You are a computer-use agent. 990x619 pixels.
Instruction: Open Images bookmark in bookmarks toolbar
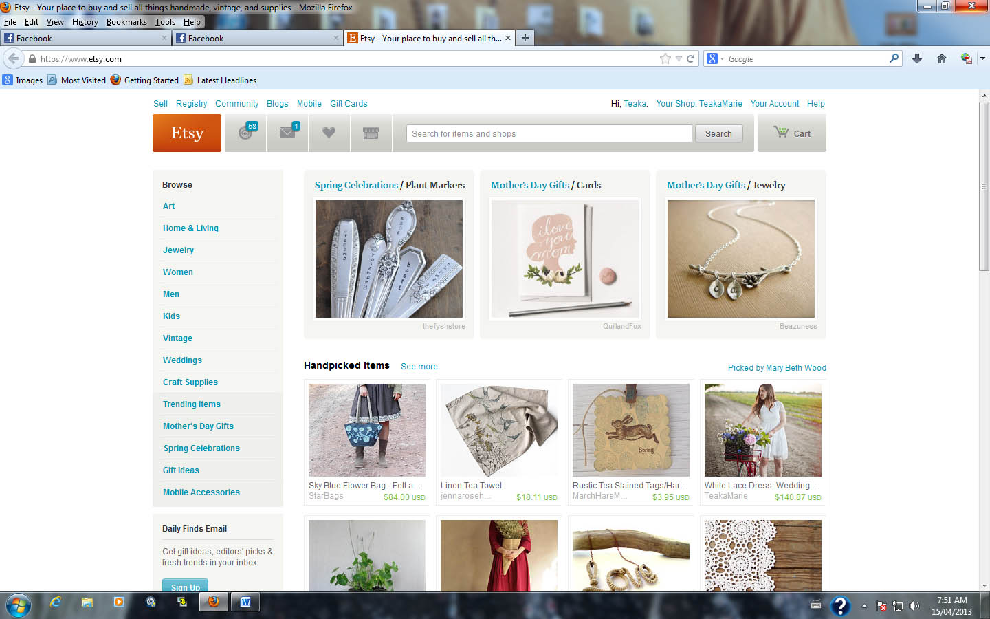[23, 80]
